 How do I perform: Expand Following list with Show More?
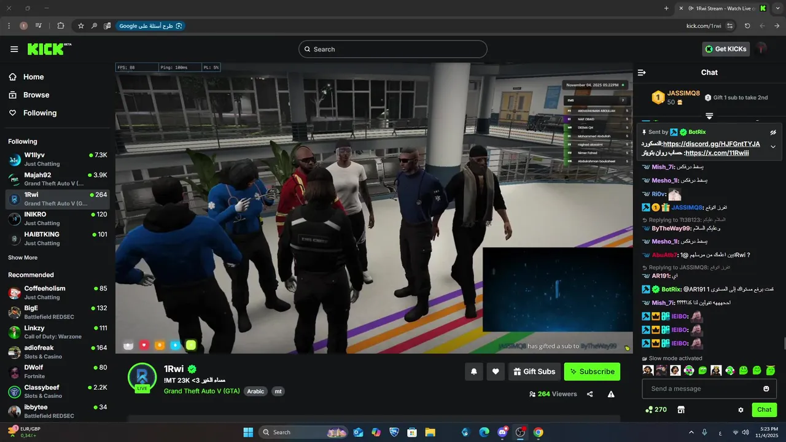pyautogui.click(x=23, y=258)
